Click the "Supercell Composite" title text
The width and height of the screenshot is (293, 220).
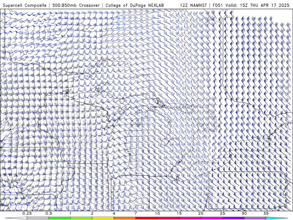pyautogui.click(x=25, y=5)
